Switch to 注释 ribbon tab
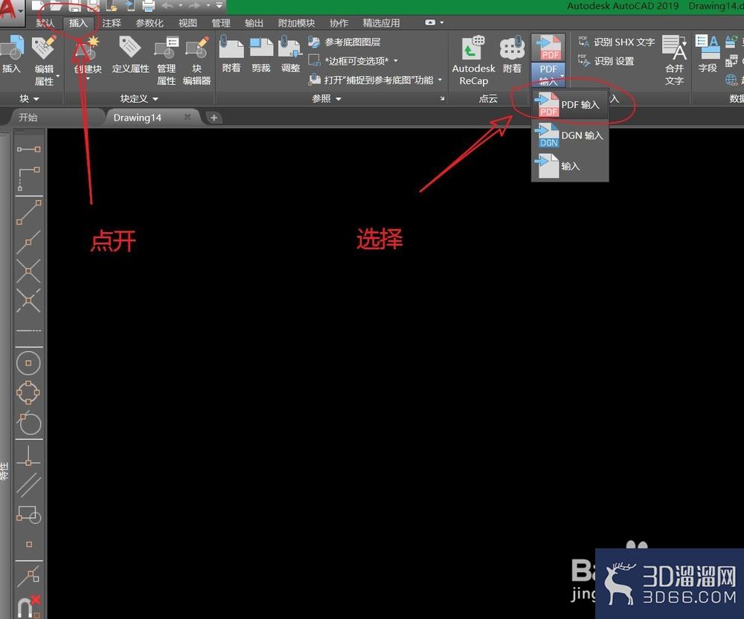Screen dimensions: 744x619 pyautogui.click(x=112, y=23)
